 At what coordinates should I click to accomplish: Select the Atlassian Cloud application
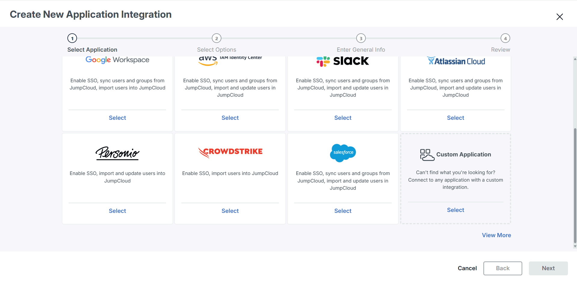pos(455,118)
